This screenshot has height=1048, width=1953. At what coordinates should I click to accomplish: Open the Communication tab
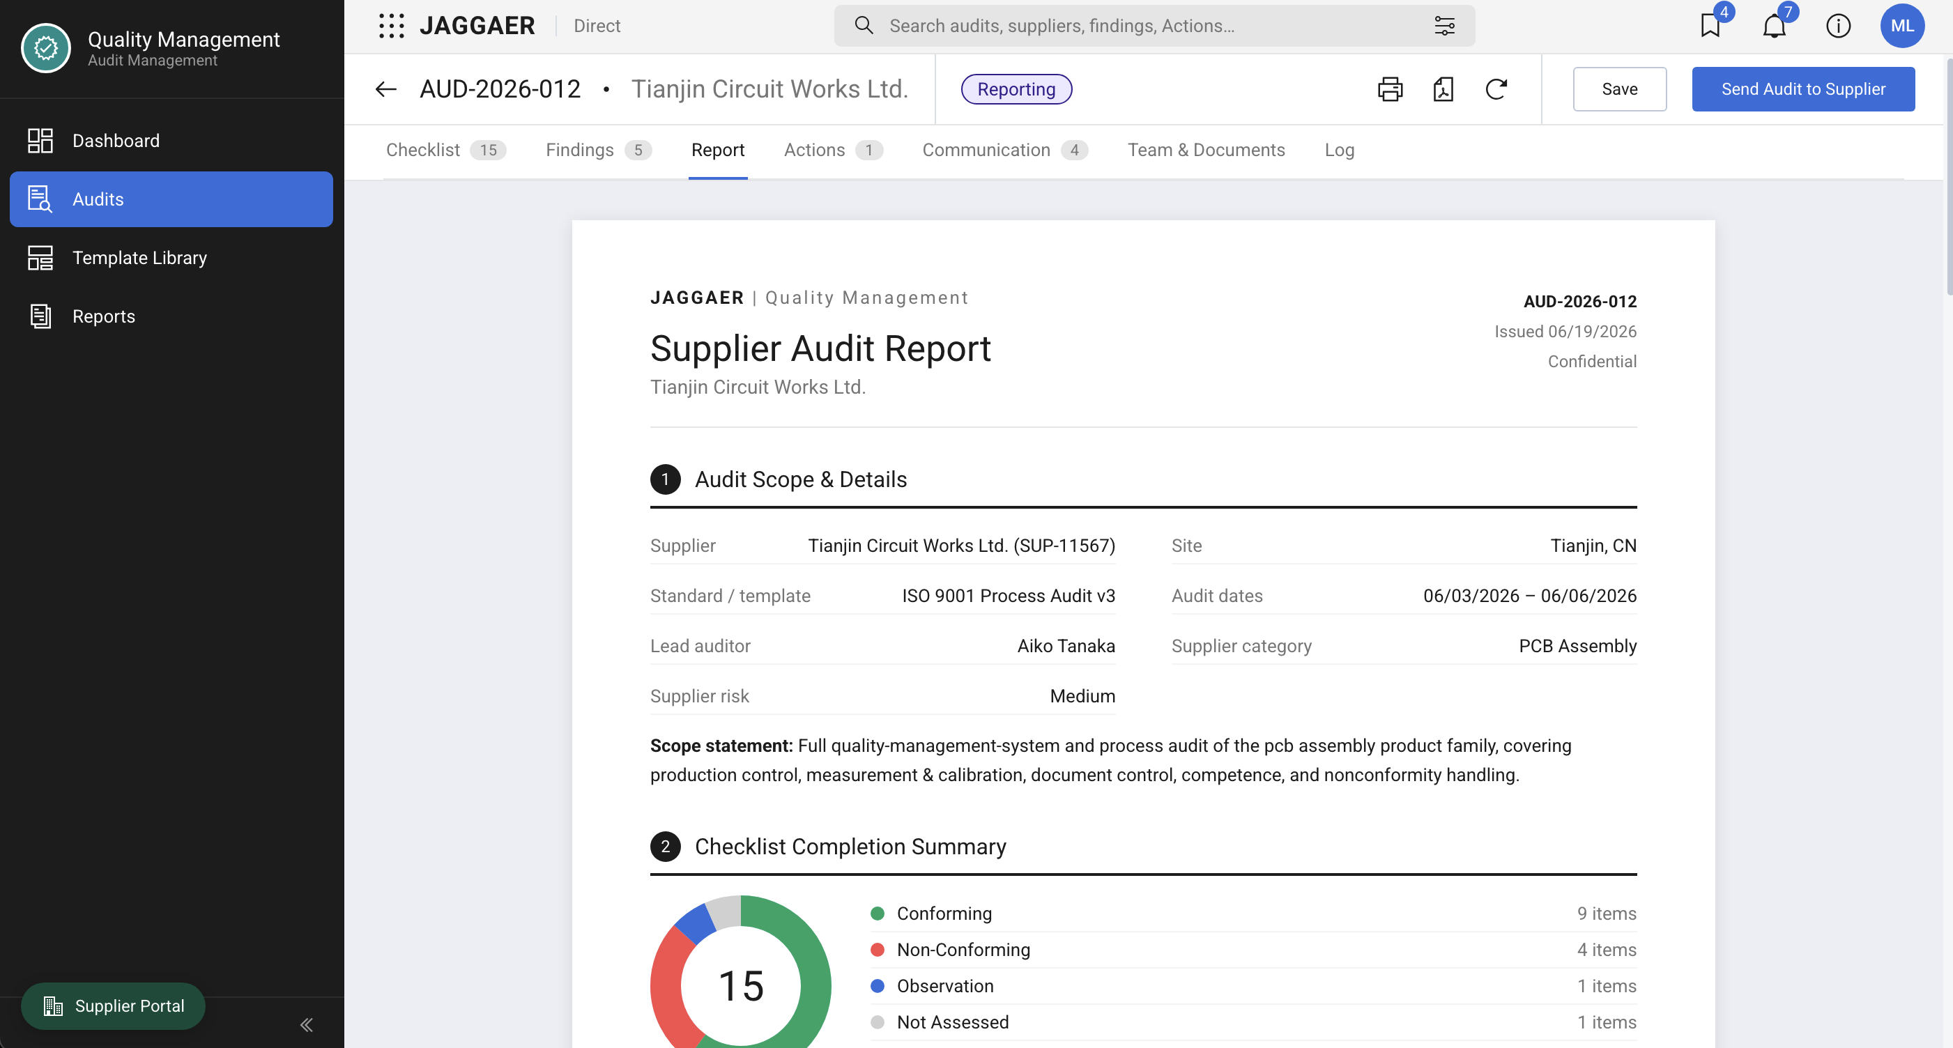click(1005, 150)
